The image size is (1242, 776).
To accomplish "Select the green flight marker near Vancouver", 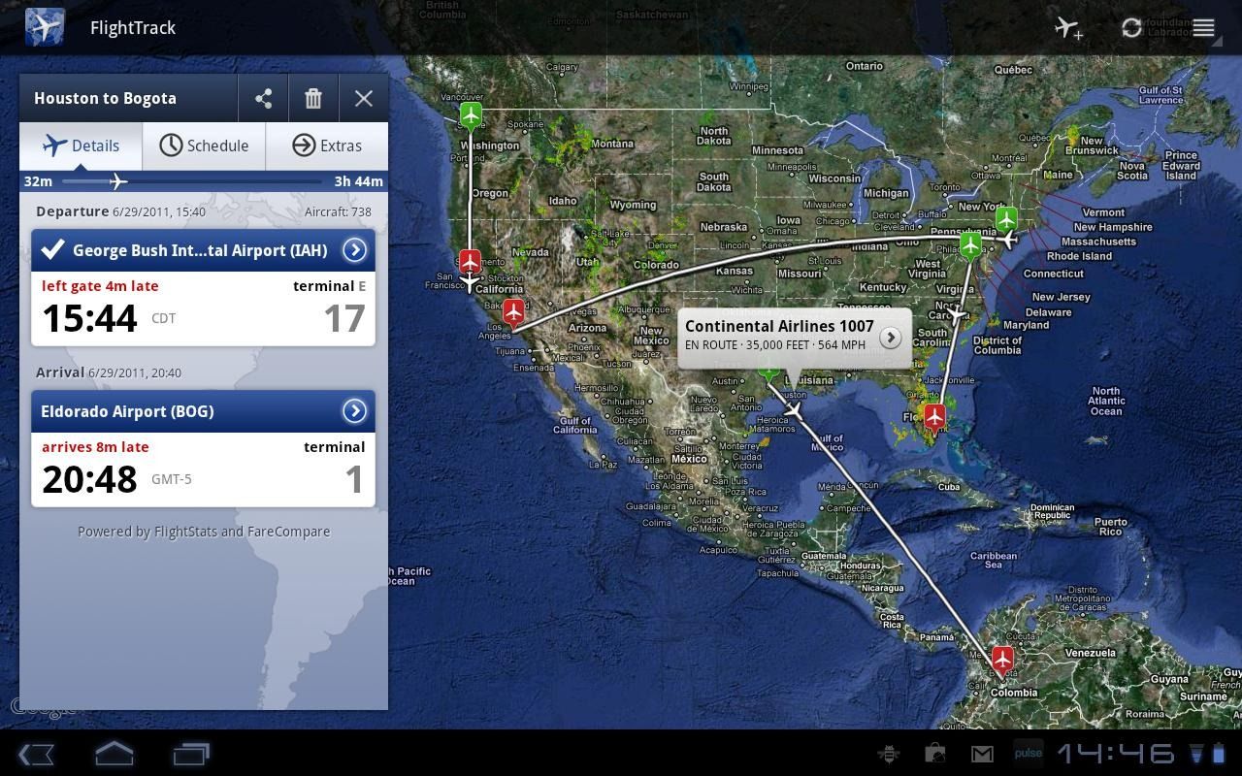I will (470, 114).
